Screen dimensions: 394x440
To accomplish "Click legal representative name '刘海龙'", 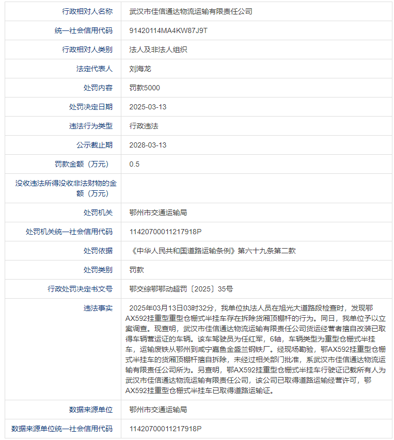I will click(x=140, y=69).
